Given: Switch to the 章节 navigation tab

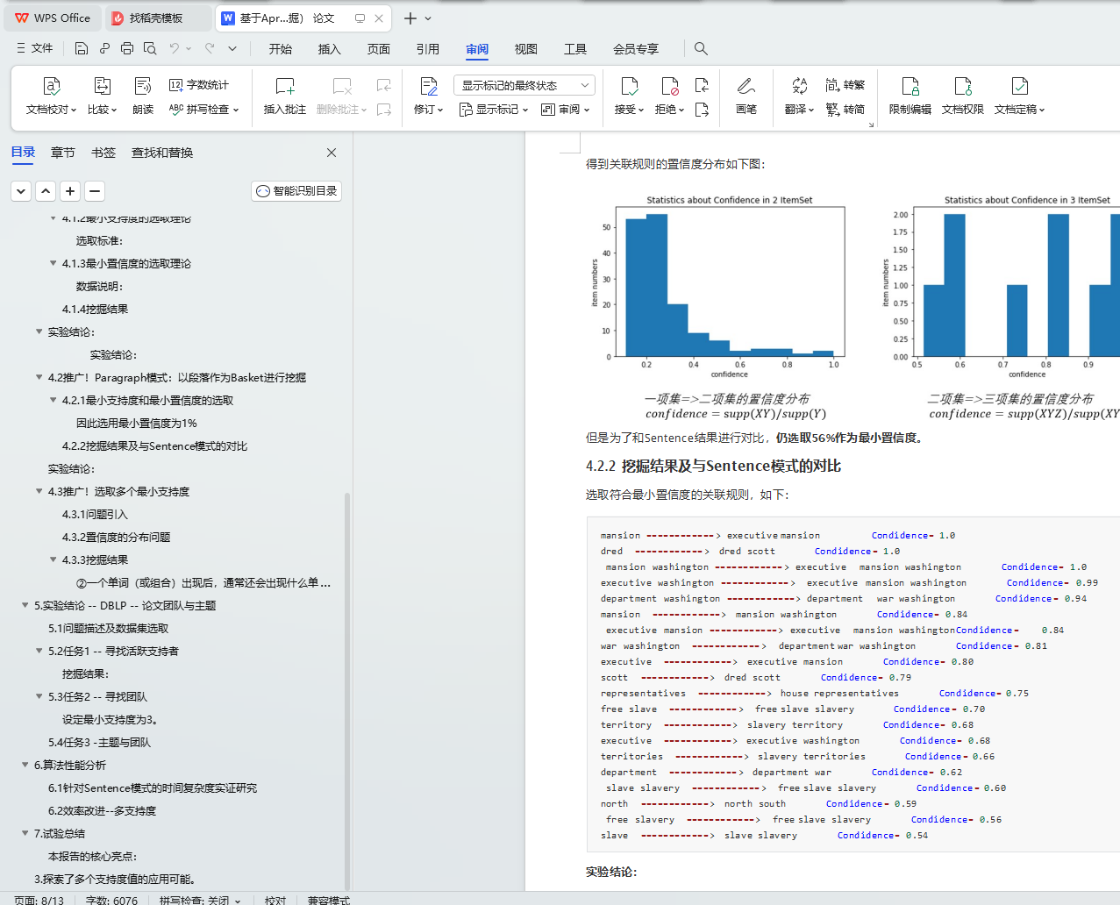Looking at the screenshot, I should coord(63,153).
